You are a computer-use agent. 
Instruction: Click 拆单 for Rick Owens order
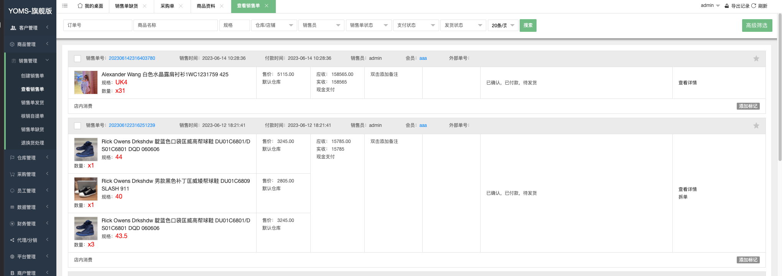[683, 197]
